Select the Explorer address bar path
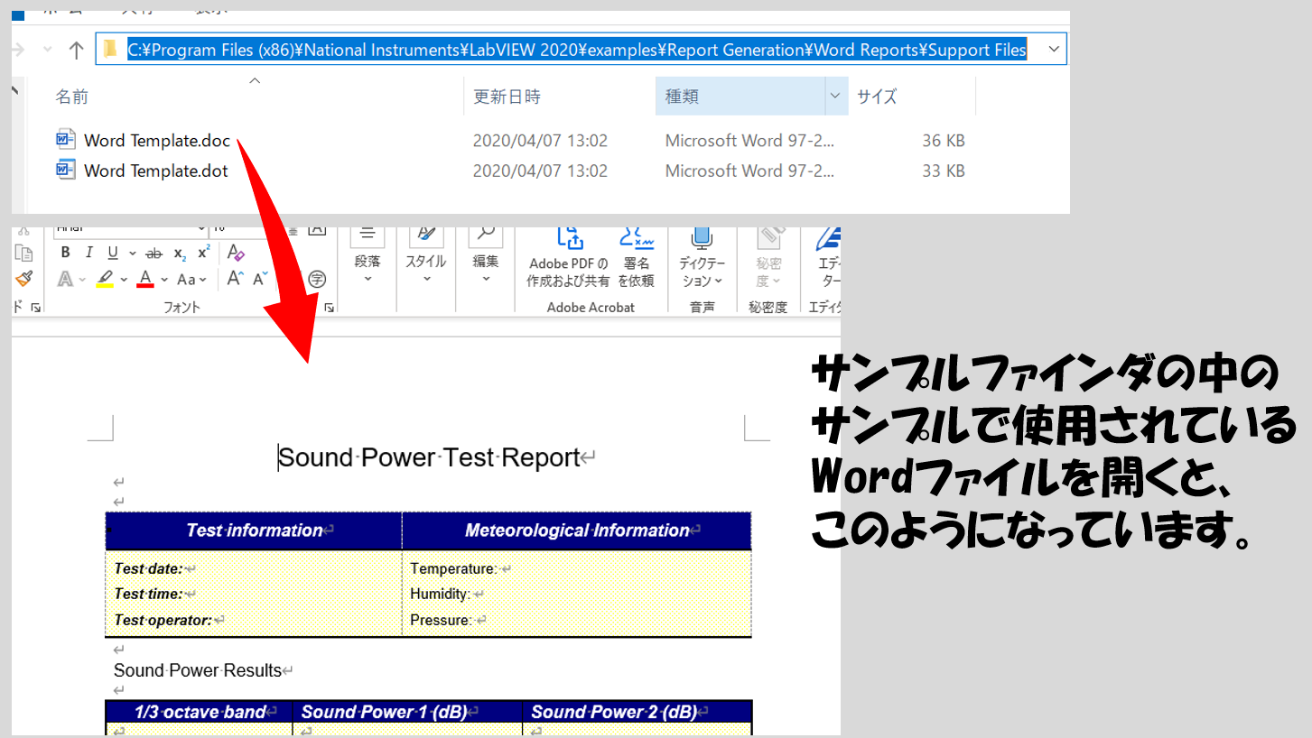 click(576, 51)
